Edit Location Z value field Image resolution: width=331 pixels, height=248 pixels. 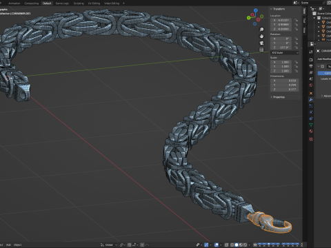click(x=281, y=29)
